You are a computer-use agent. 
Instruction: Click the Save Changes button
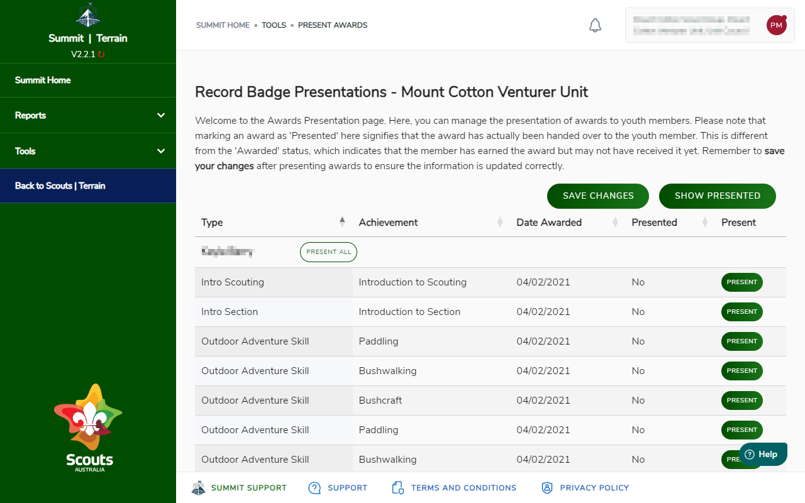point(598,196)
